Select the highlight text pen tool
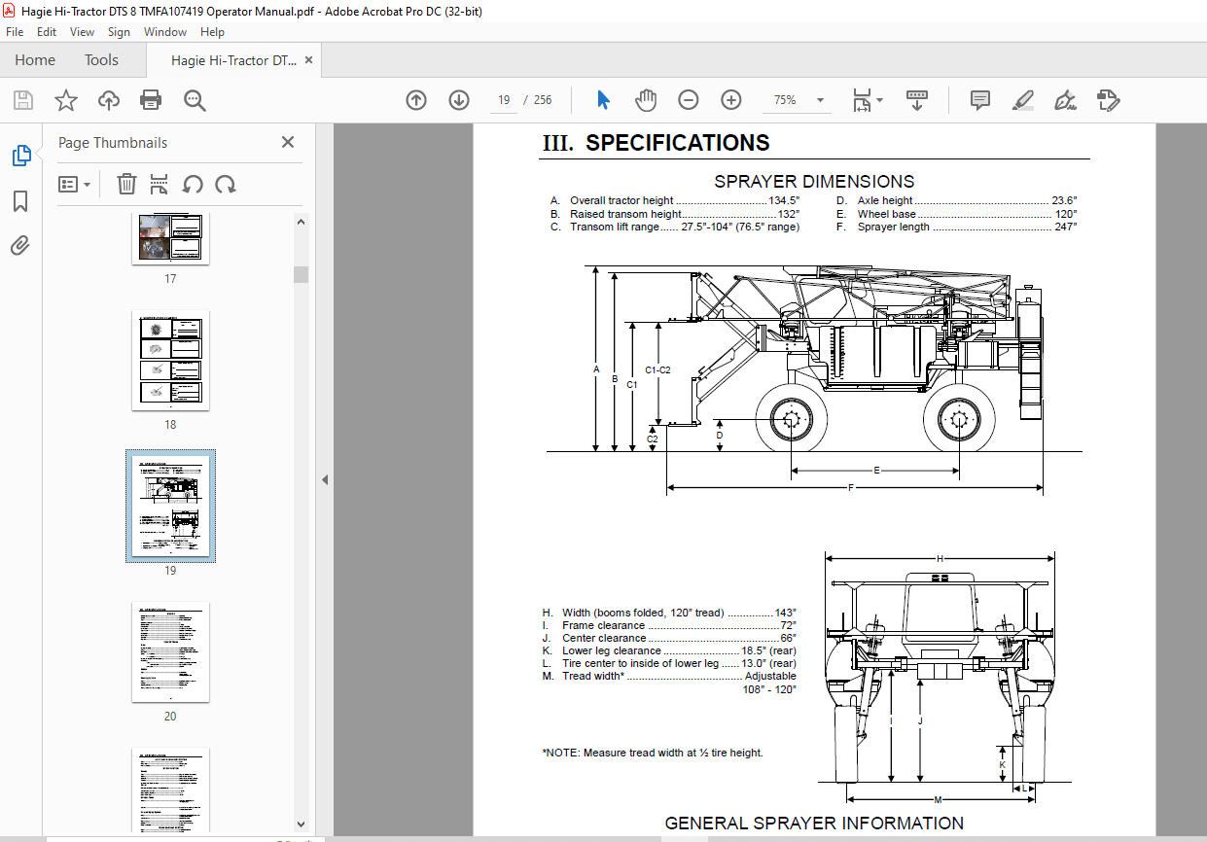 point(1022,100)
